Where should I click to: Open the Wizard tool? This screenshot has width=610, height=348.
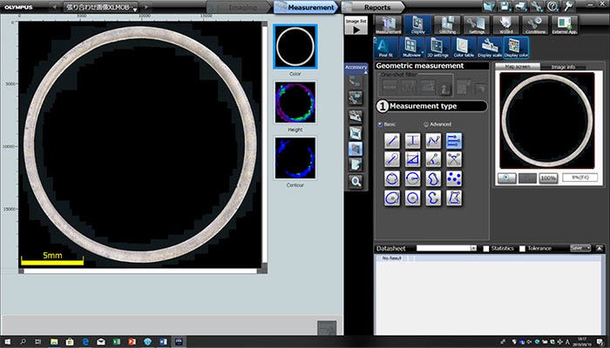click(507, 24)
